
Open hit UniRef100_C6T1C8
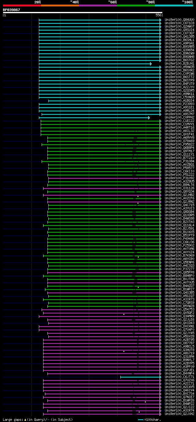pos(179,23)
